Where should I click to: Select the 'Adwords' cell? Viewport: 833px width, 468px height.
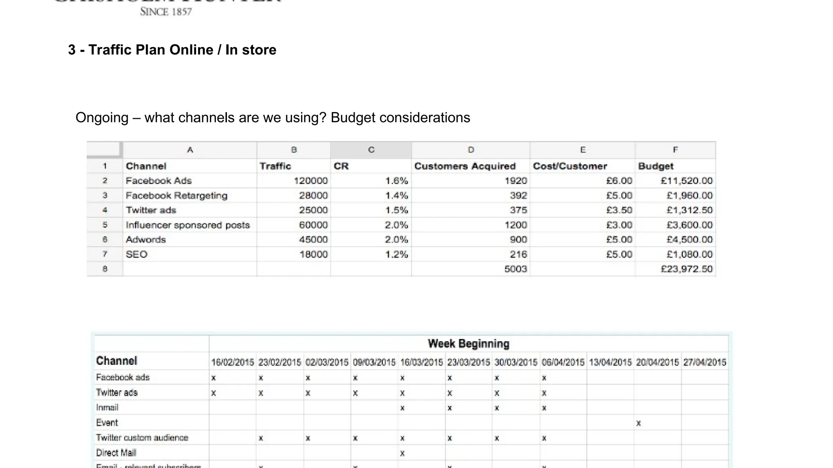pos(190,240)
